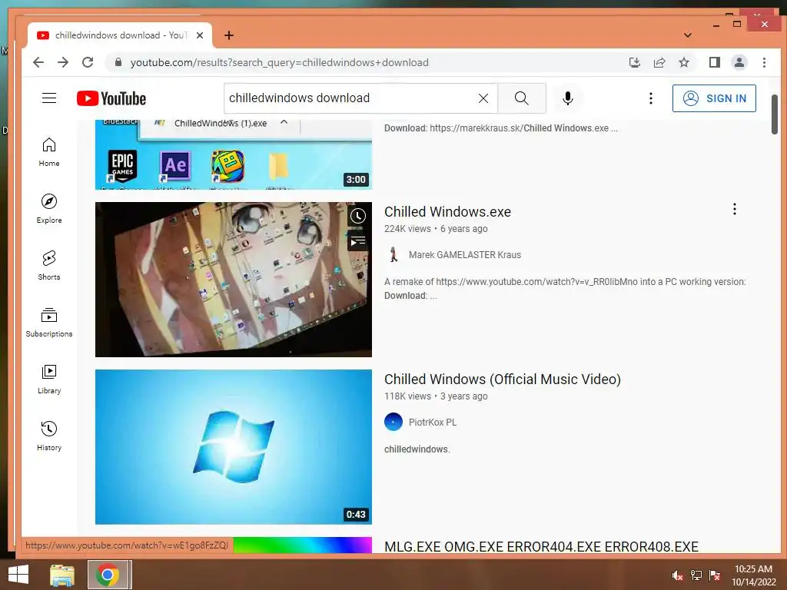Open options menu for Chilled Windows.exe video
This screenshot has width=787, height=590.
[734, 209]
